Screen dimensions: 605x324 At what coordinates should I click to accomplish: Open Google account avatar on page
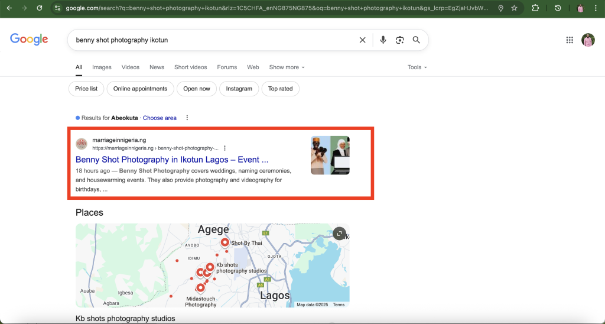pyautogui.click(x=588, y=40)
